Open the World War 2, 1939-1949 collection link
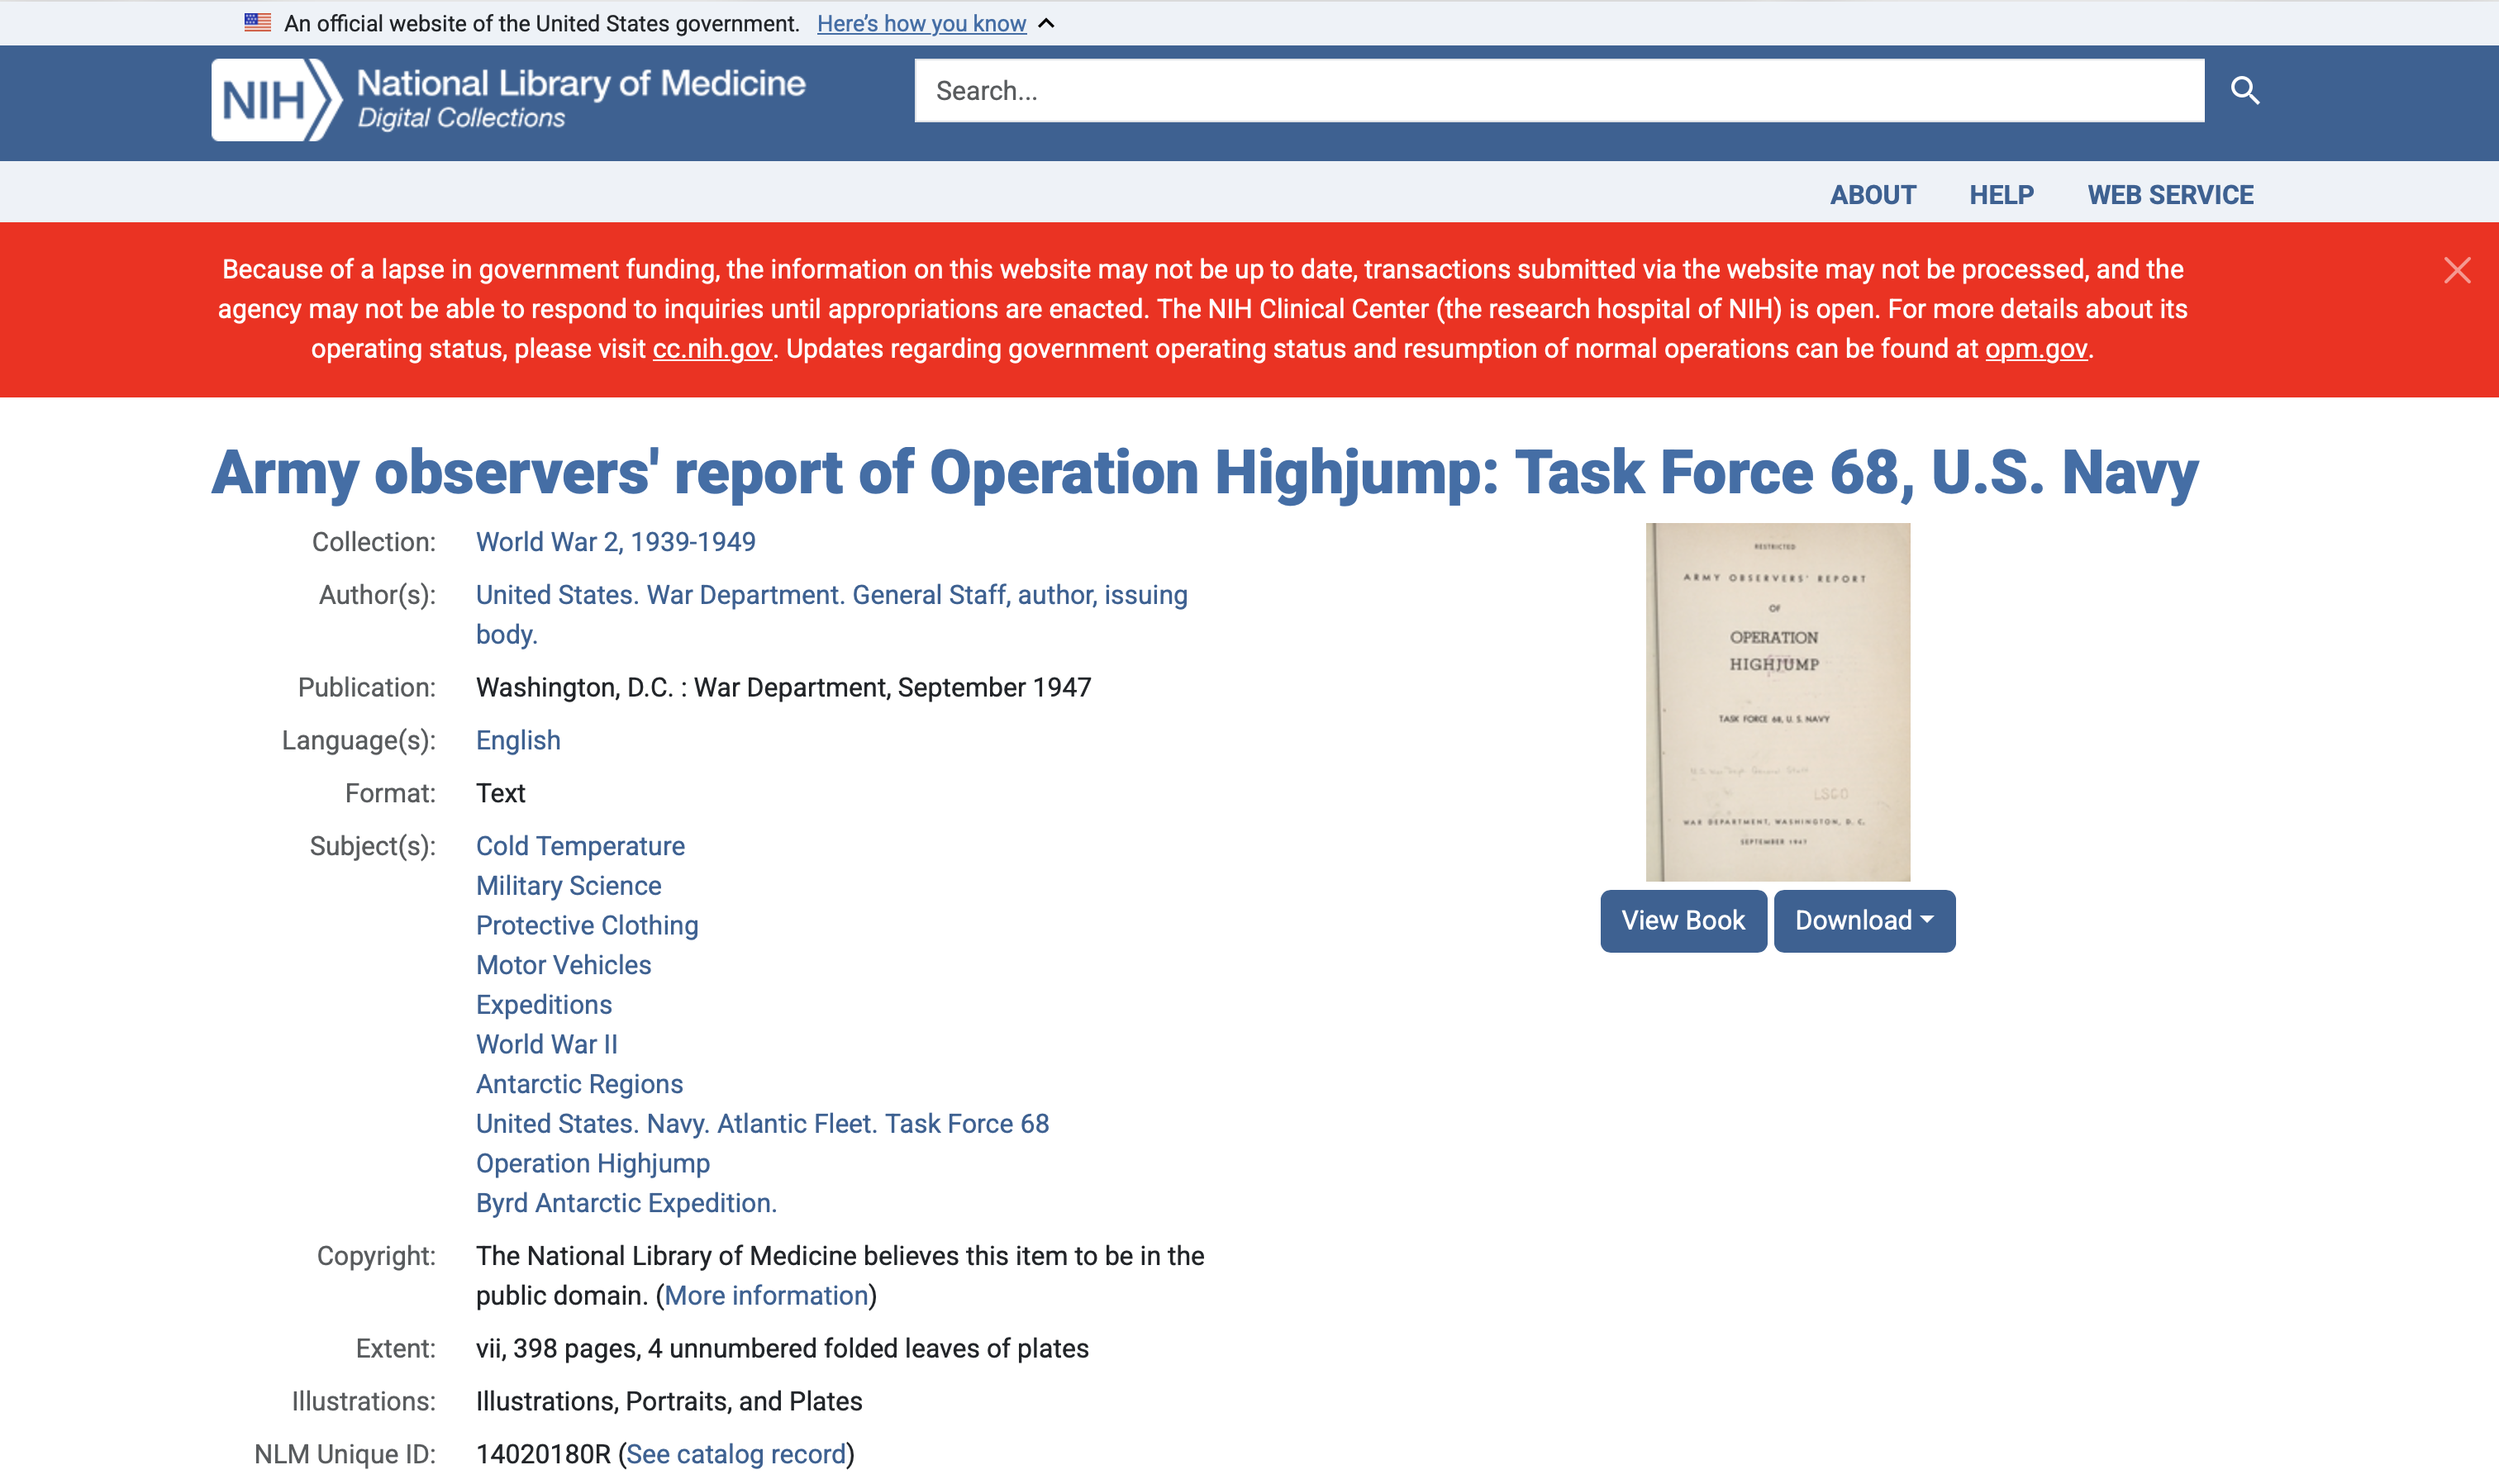2499x1484 pixels. 615,542
